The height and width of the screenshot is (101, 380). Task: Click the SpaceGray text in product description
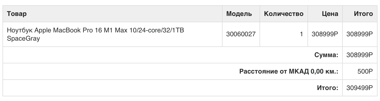[x=23, y=39]
